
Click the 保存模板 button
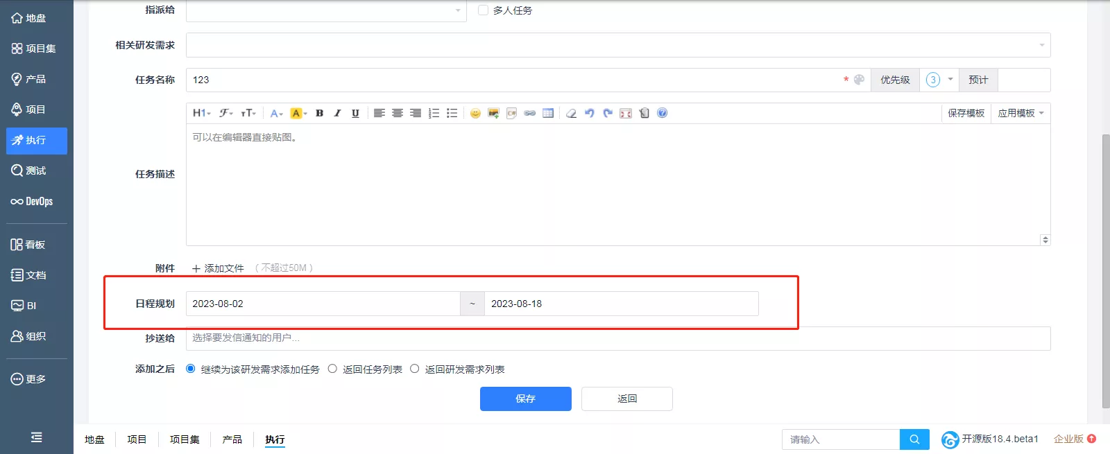tap(966, 113)
